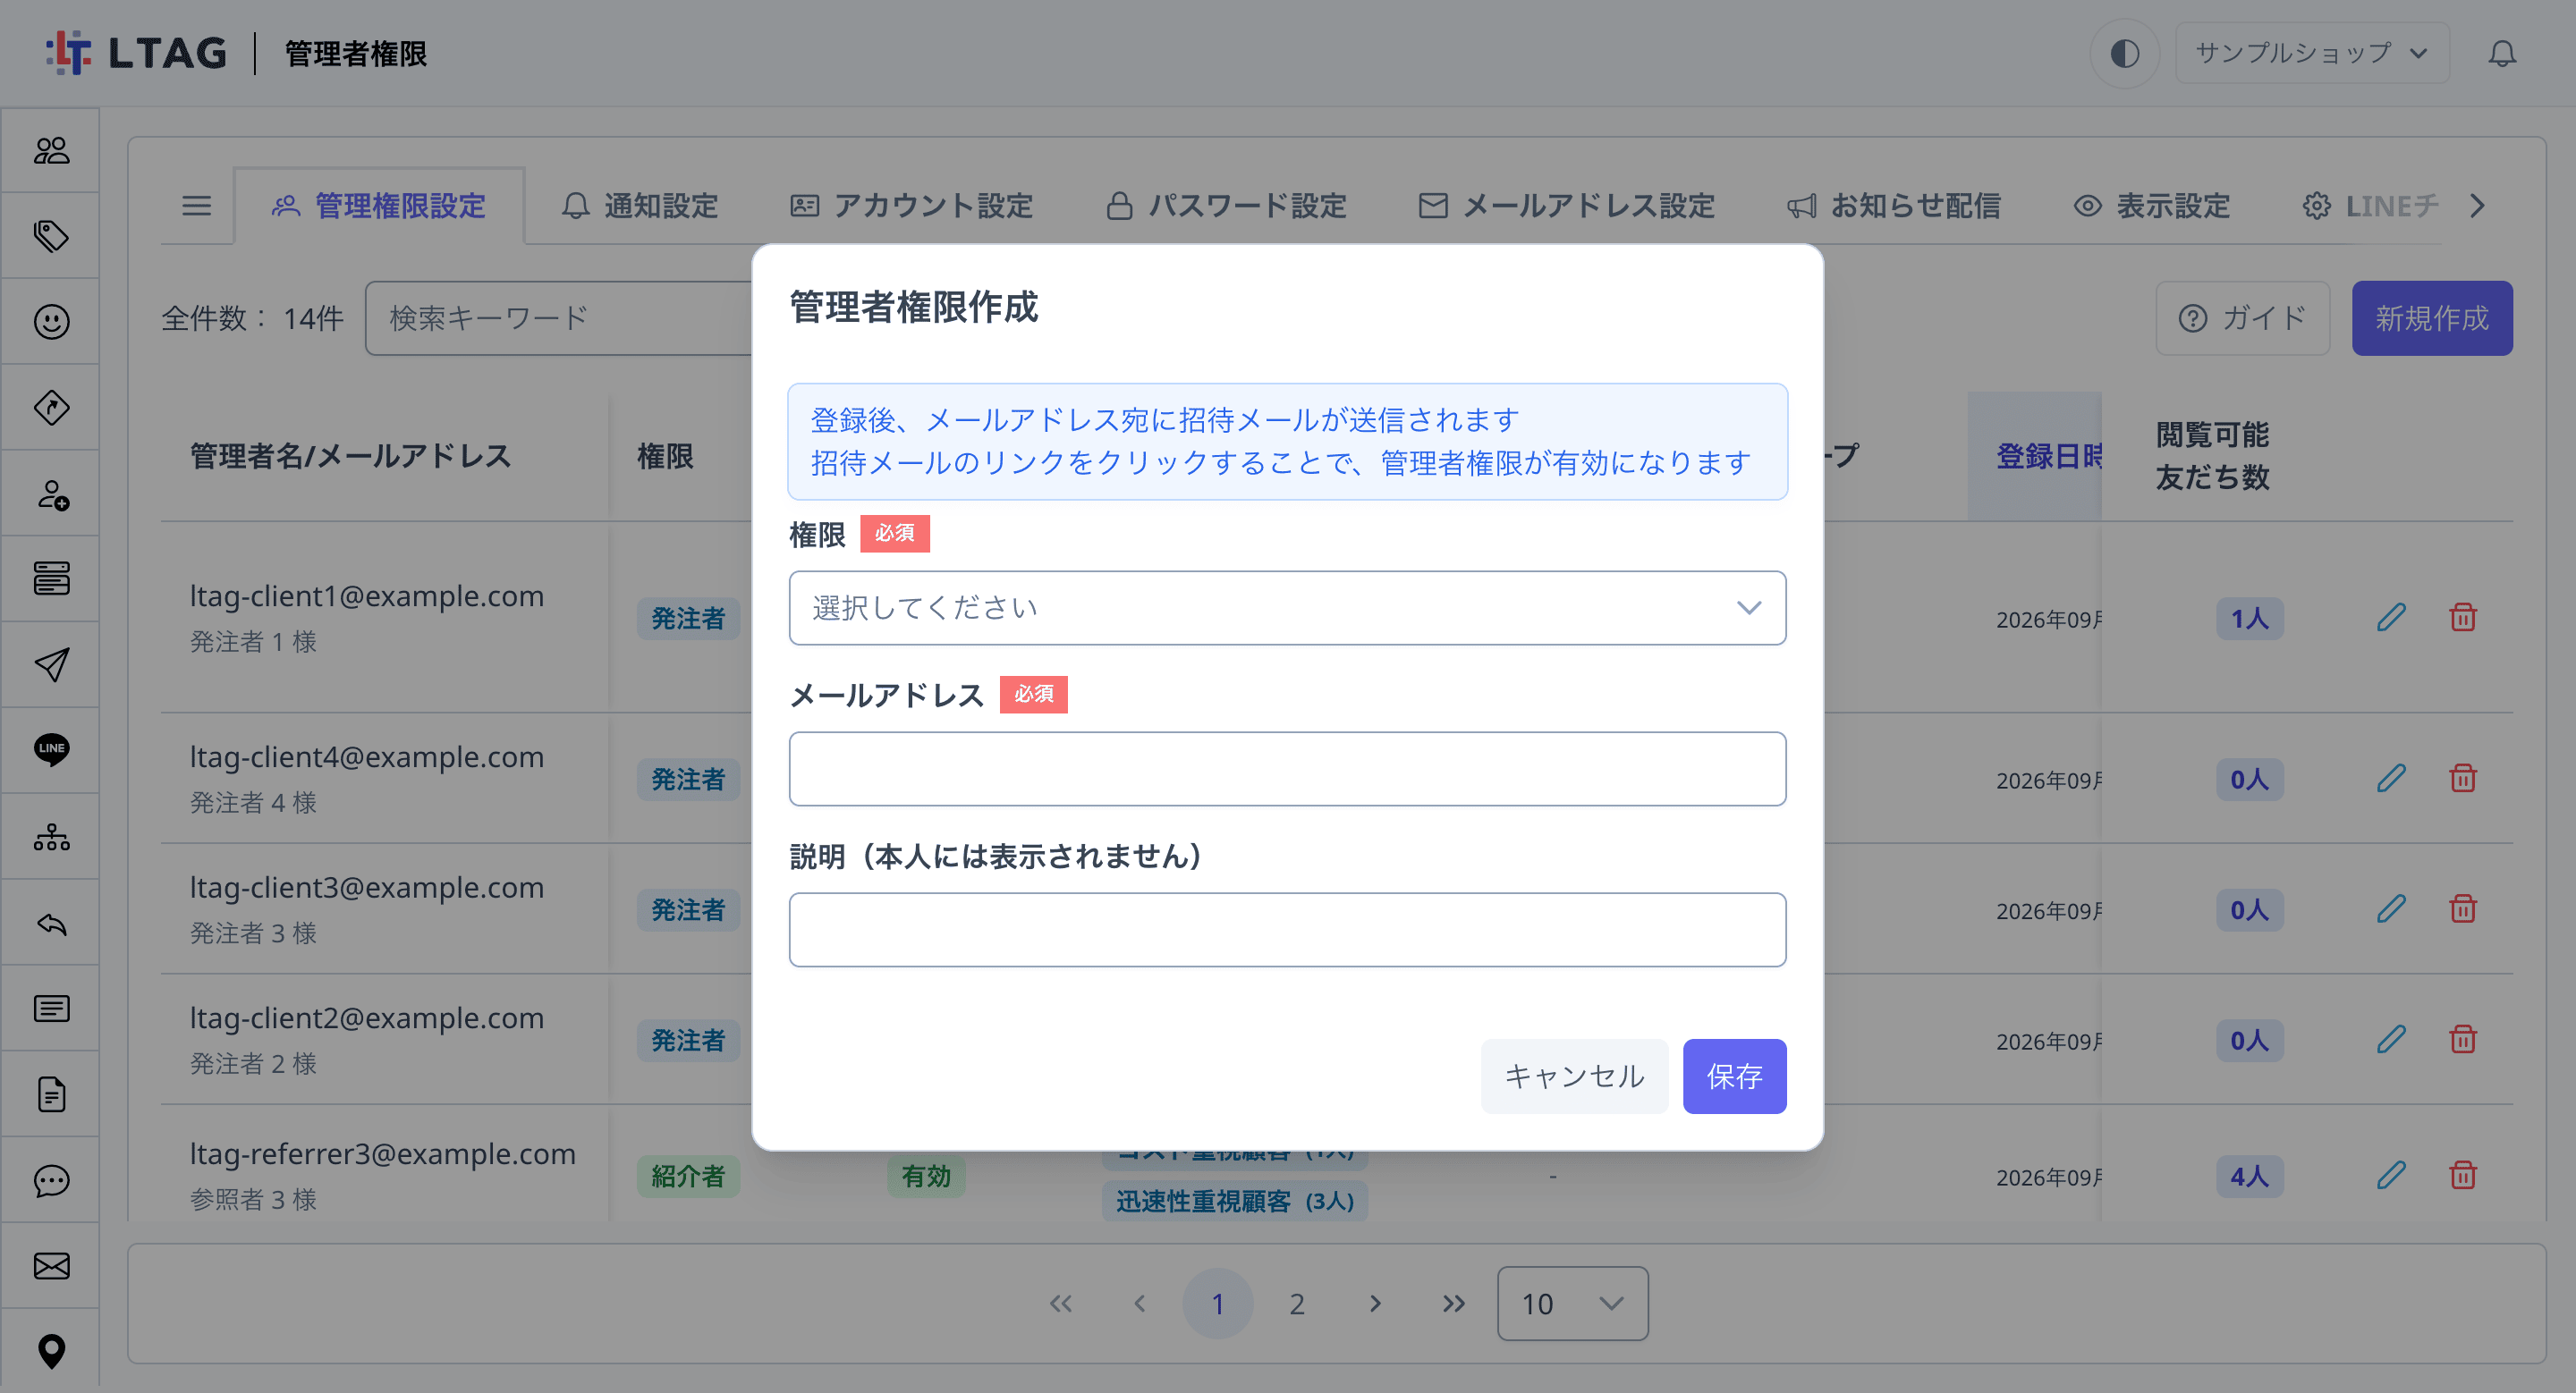
Task: Open the envelope mail sidebar icon
Action: point(51,1266)
